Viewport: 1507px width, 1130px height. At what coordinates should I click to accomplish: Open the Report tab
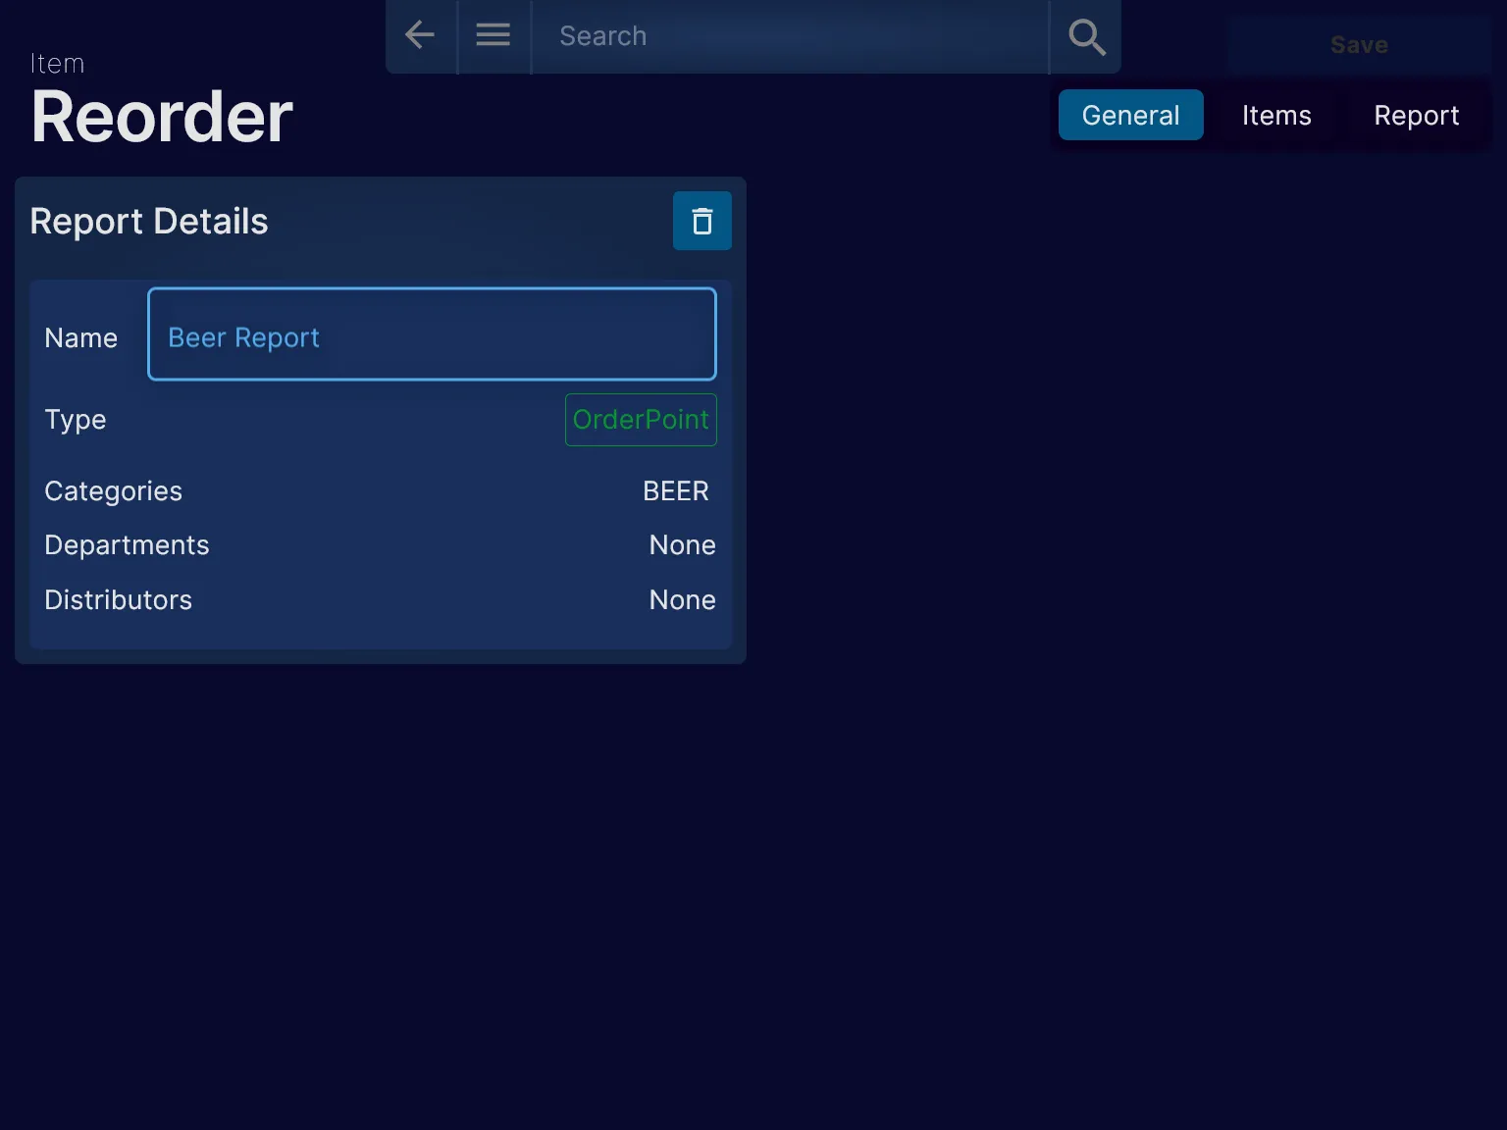tap(1416, 115)
